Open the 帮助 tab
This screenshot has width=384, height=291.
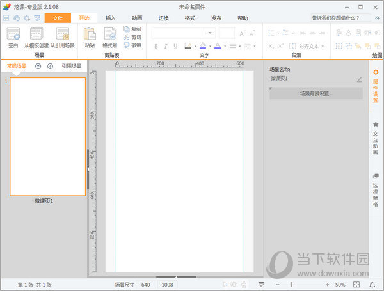[x=243, y=18]
